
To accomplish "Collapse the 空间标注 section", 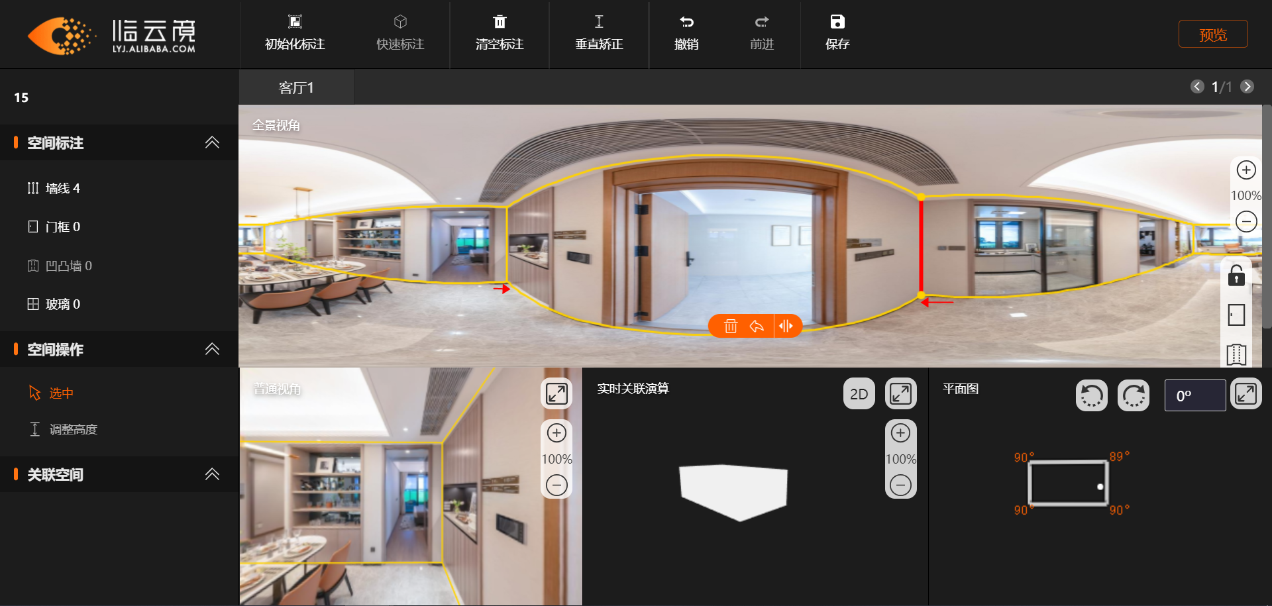I will pos(212,142).
